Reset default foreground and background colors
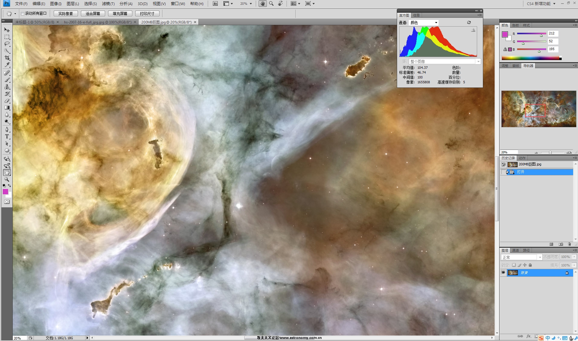Image resolution: width=578 pixels, height=341 pixels. click(x=4, y=186)
